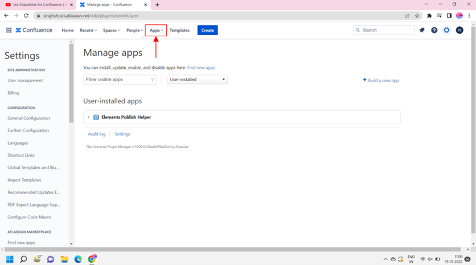
Task: Open a new browser tab
Action: coord(157,5)
